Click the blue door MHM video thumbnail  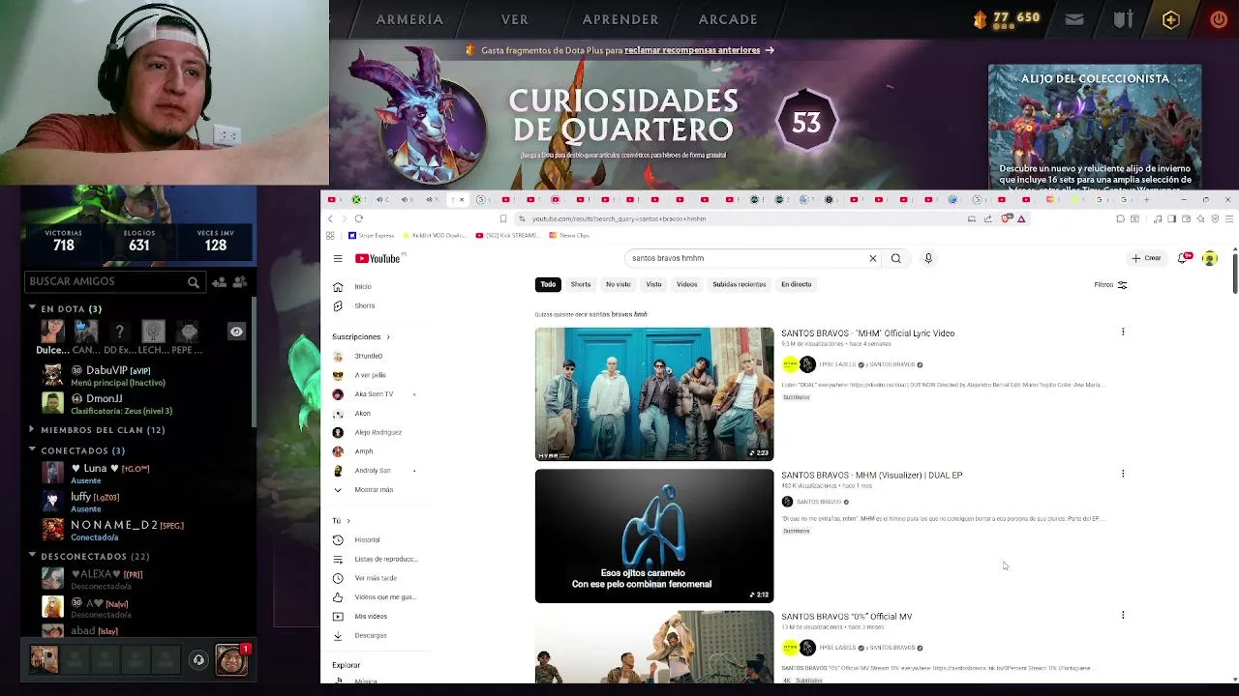(x=654, y=394)
